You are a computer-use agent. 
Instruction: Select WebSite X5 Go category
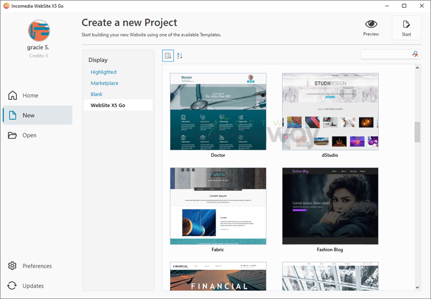click(118, 105)
